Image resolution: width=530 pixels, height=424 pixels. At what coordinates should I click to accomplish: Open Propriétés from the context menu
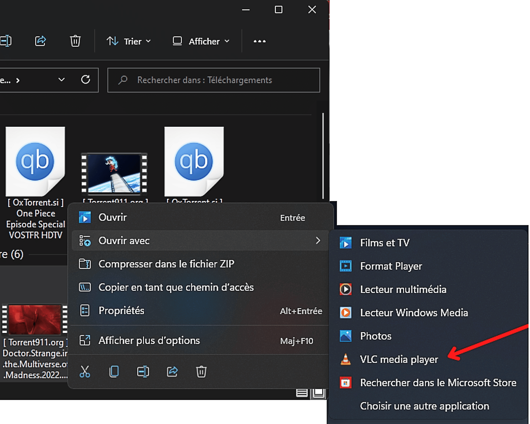(x=201, y=311)
